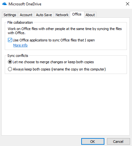132x146 pixels.
Task: Open the More info link
Action: 20,45
